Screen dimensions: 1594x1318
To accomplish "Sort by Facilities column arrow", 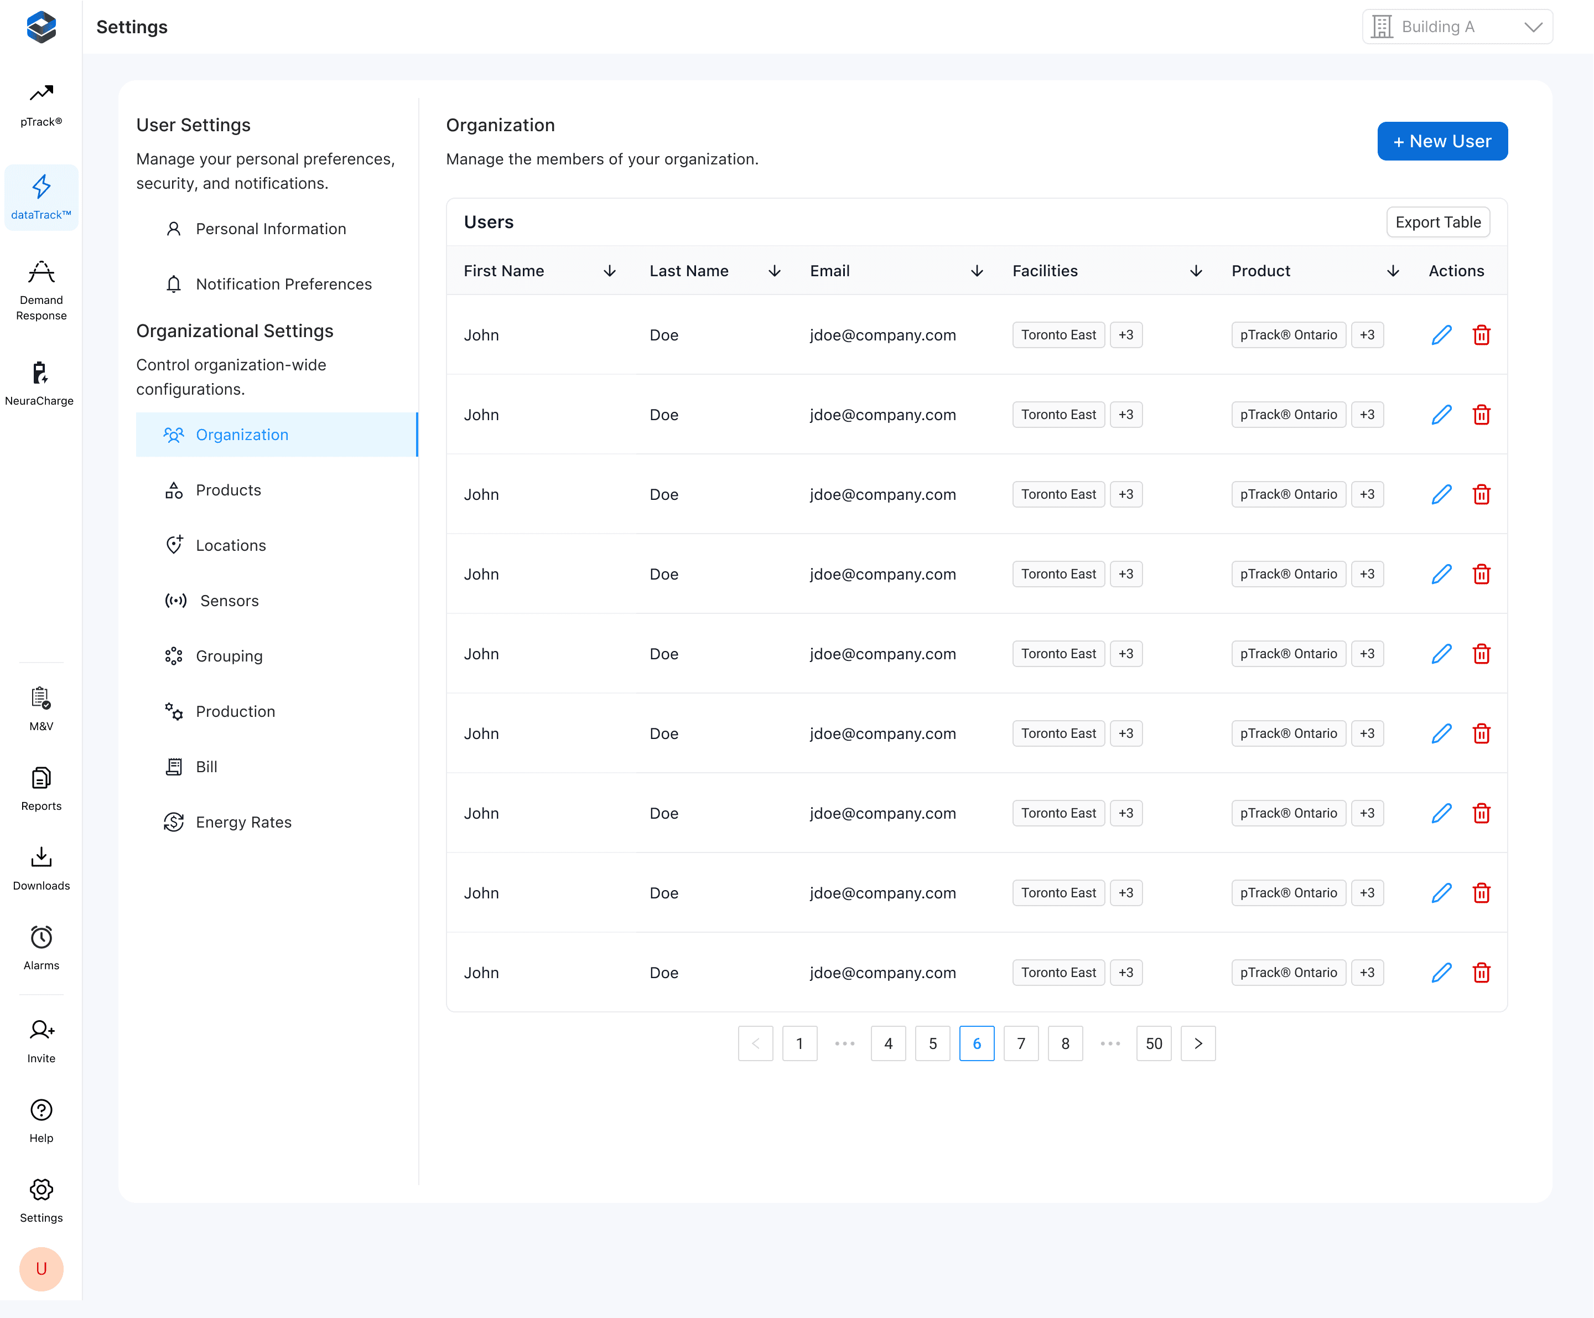I will 1196,271.
